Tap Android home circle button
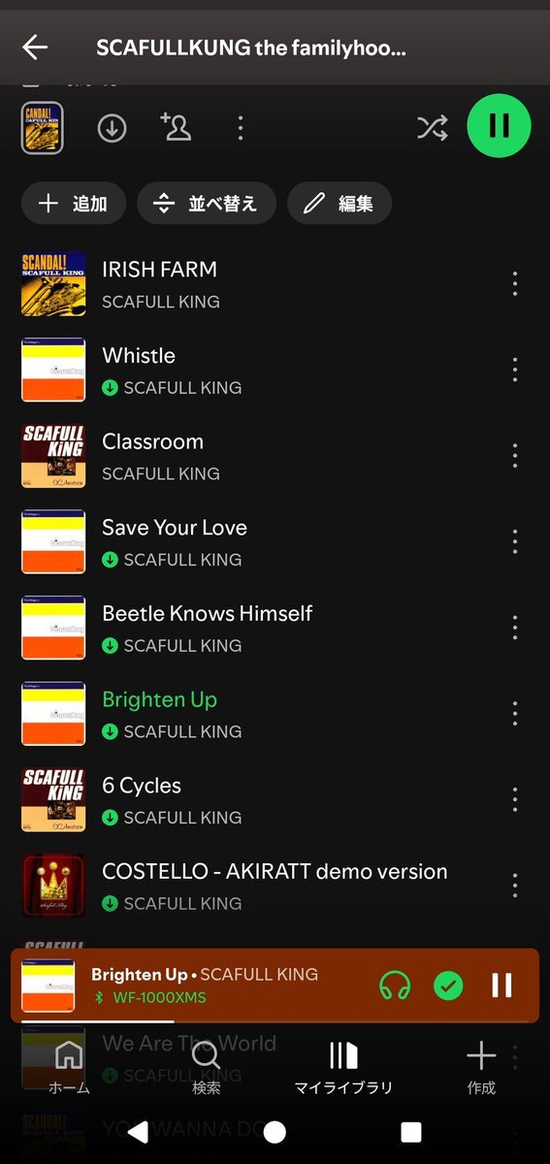The height and width of the screenshot is (1164, 550). [275, 1132]
